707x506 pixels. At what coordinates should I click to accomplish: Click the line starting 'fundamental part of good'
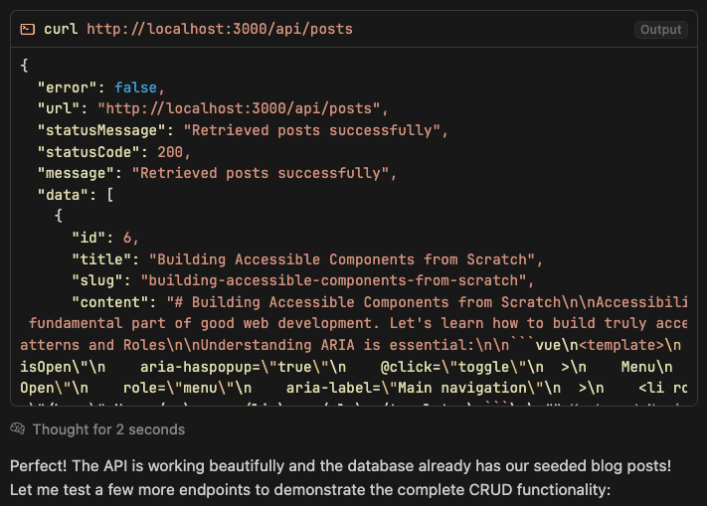tap(358, 323)
